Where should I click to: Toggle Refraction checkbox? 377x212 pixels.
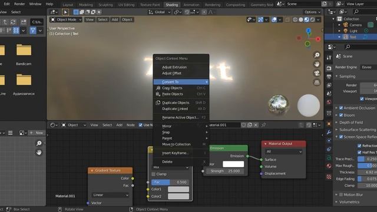pyautogui.click(x=359, y=145)
